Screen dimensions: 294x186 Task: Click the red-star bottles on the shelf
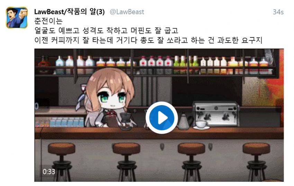pos(156,64)
